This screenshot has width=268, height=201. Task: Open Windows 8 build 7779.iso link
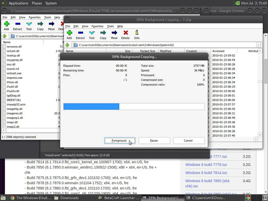pyautogui.click(x=206, y=165)
